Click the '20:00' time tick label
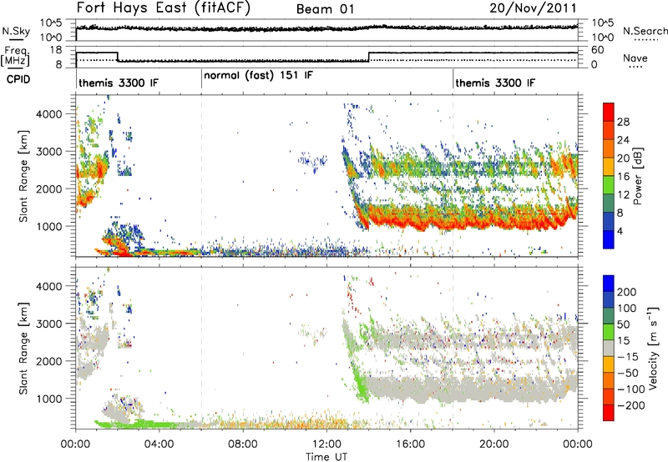This screenshot has height=462, width=668. 494,444
